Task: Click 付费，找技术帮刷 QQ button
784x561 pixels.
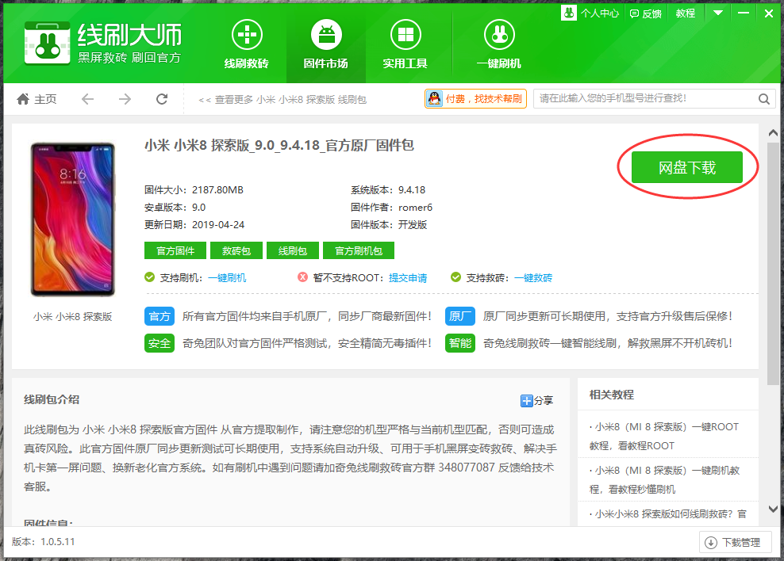Action: 475,99
